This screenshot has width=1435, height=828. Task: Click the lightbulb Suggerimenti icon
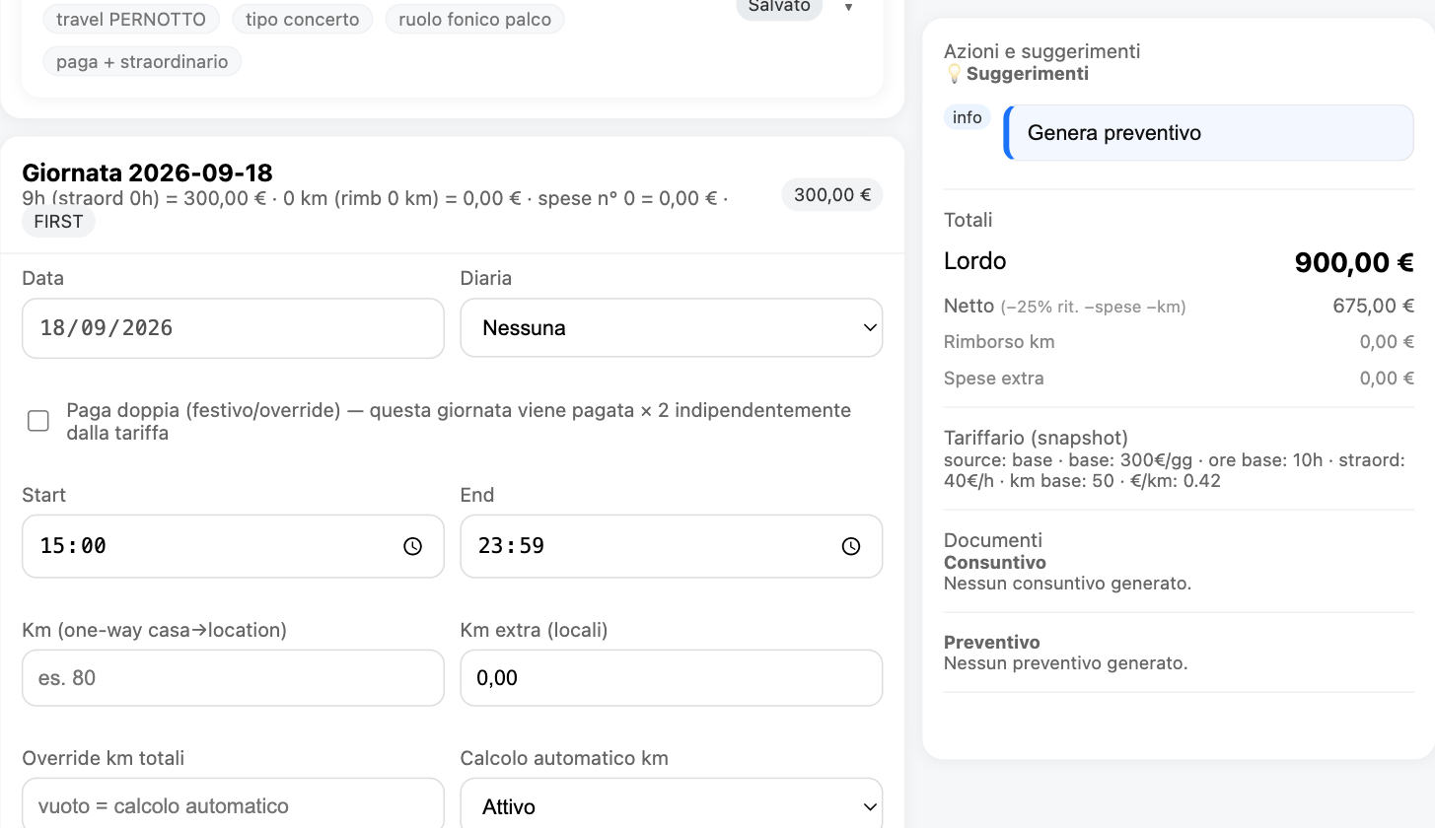(x=954, y=74)
